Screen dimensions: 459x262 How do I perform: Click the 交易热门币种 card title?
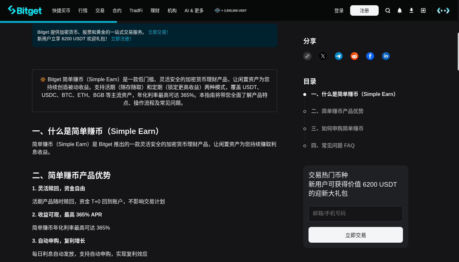[x=328, y=175]
